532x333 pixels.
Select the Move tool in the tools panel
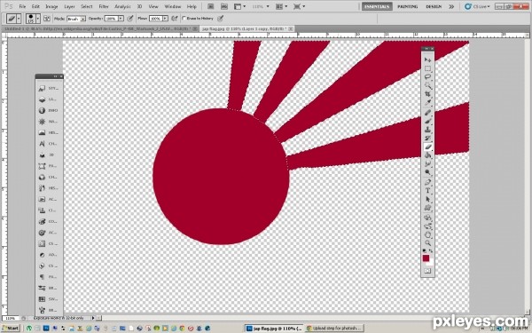(427, 59)
